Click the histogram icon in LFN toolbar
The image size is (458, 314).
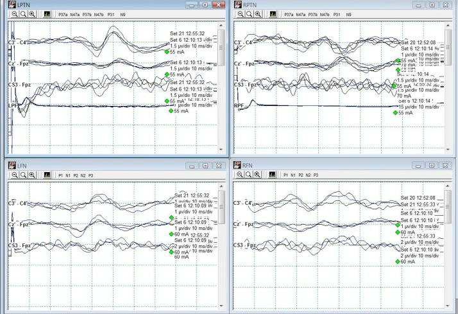pyautogui.click(x=47, y=175)
